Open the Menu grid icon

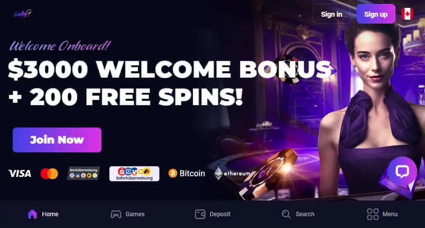(x=373, y=214)
